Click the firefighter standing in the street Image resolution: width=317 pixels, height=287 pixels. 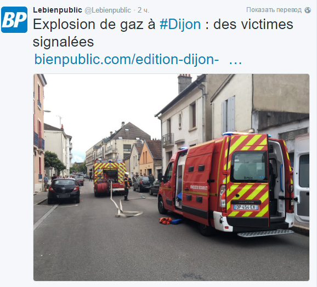[127, 186]
